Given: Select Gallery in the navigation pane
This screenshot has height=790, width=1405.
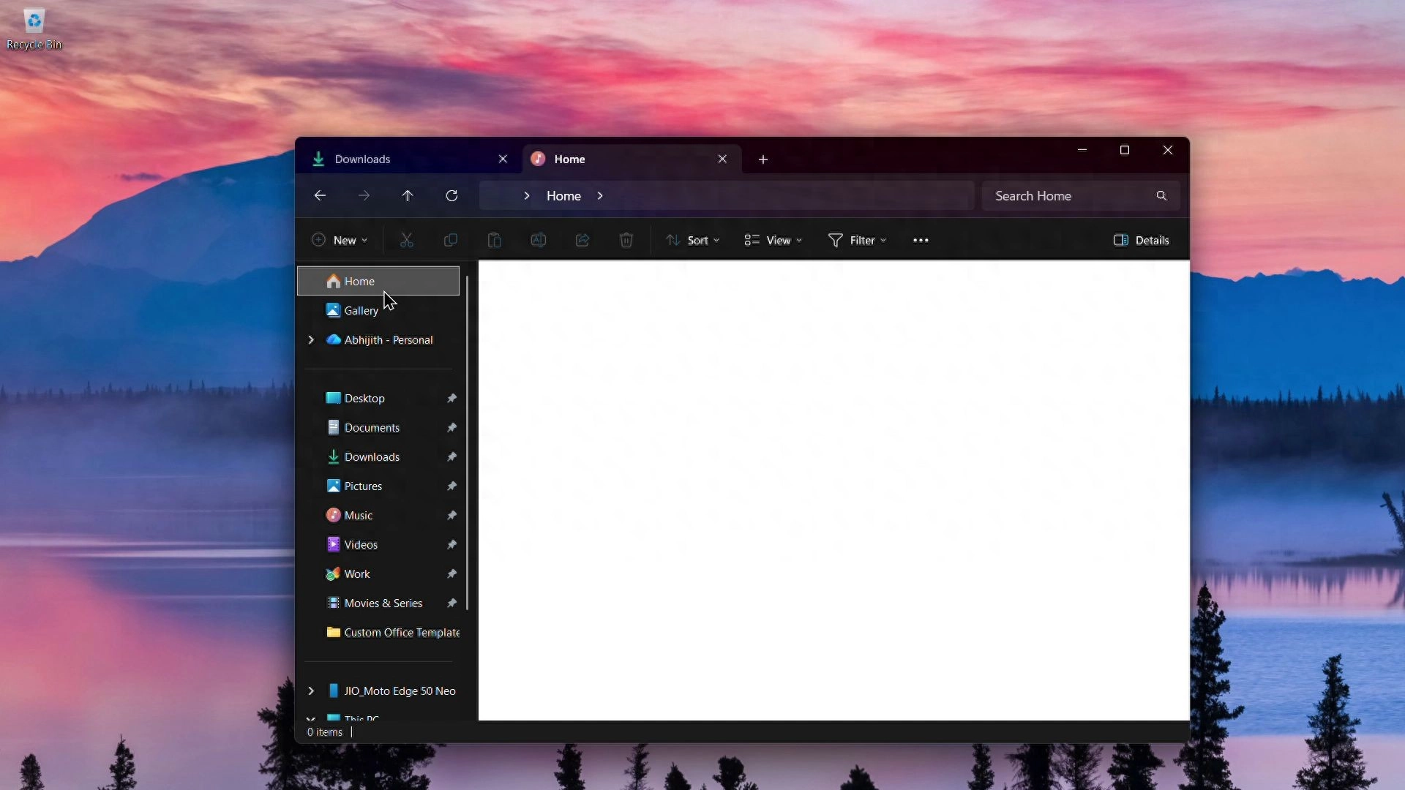Looking at the screenshot, I should 359,309.
